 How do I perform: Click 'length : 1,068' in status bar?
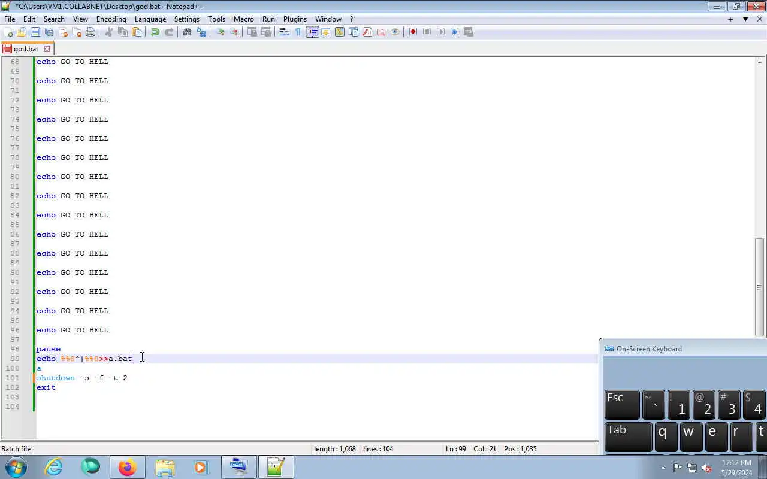[334, 449]
